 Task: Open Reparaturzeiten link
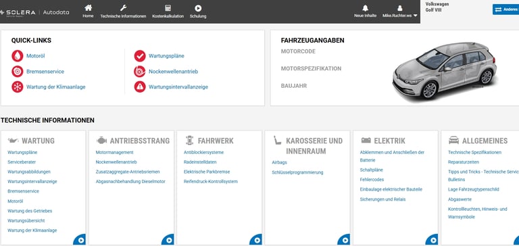(464, 162)
